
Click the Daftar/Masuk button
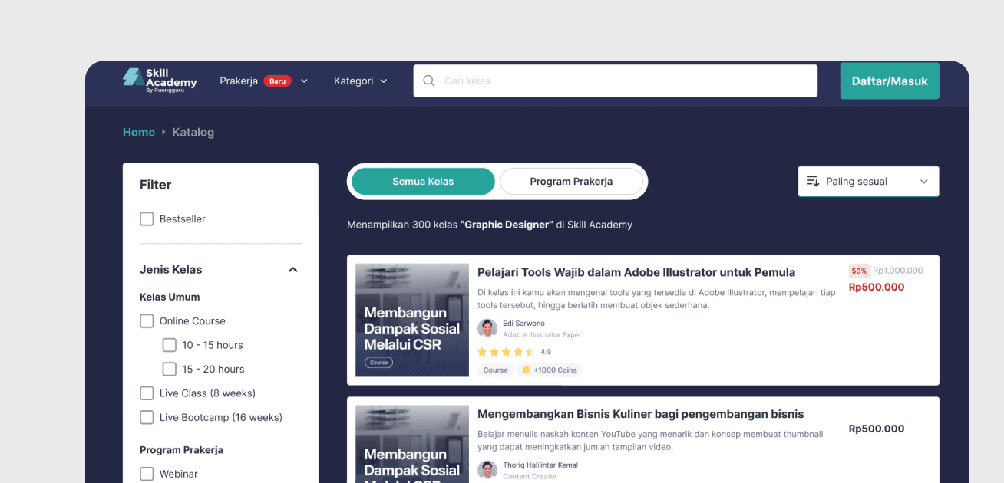coord(890,80)
